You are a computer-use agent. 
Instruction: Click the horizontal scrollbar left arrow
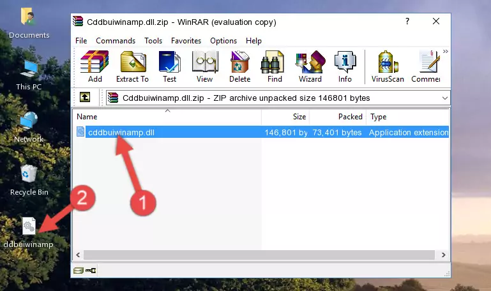coord(78,255)
